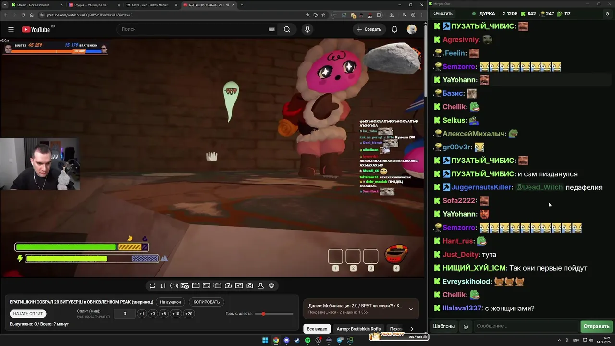Image resolution: width=615 pixels, height=346 pixels.
Task: Bookmark this page with the star icon
Action: (x=323, y=15)
